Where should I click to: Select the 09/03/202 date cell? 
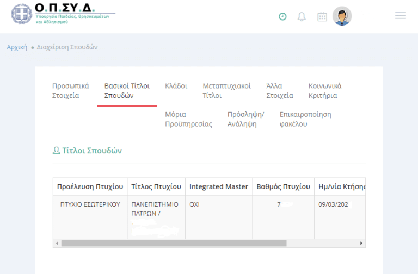pos(340,217)
